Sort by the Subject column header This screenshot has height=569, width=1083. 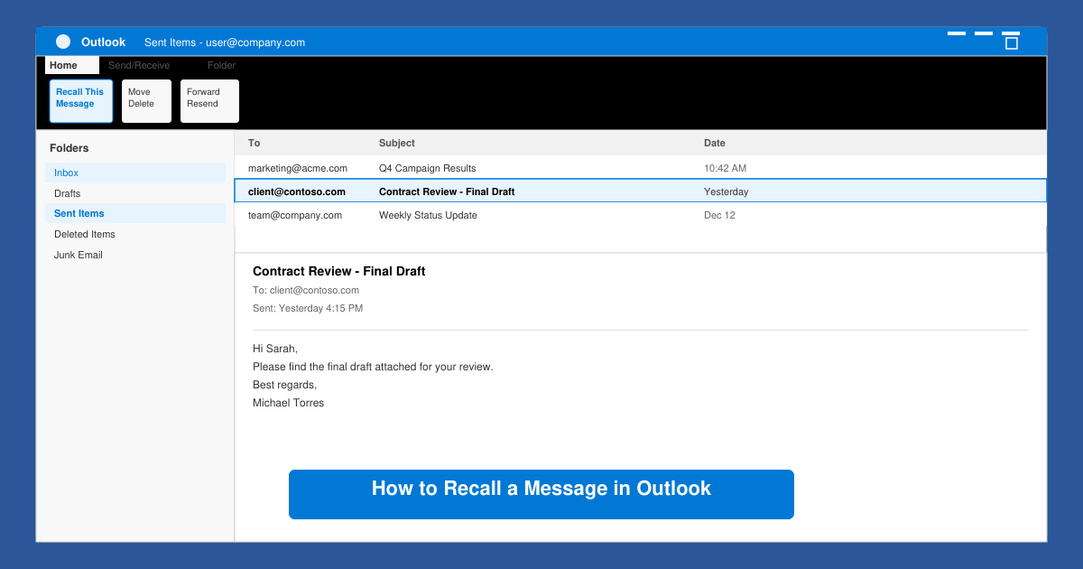click(x=397, y=143)
